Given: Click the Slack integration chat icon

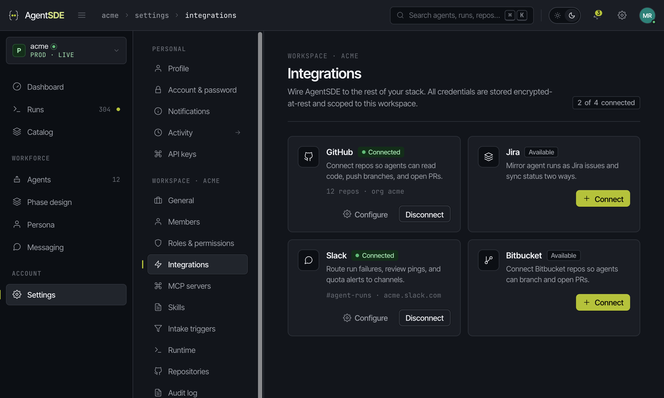Looking at the screenshot, I should point(309,260).
